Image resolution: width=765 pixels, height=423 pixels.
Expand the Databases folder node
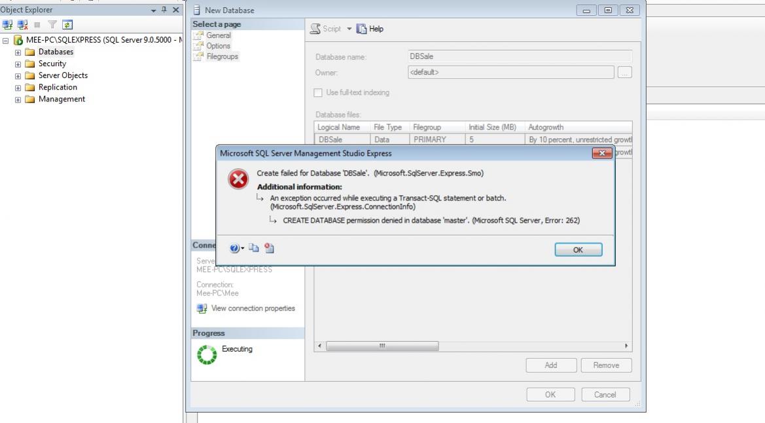pos(18,52)
